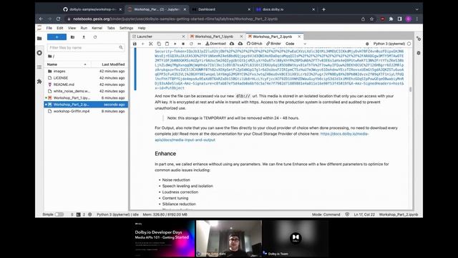Viewport: 458px width, 258px height.
Task: Focus the Filter files by name field
Action: point(86,47)
